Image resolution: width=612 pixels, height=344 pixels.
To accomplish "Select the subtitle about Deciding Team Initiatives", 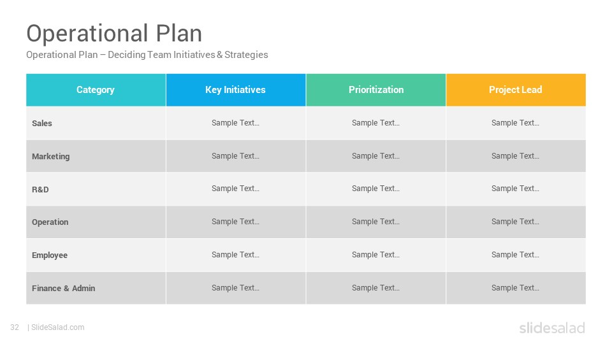I will [x=147, y=55].
